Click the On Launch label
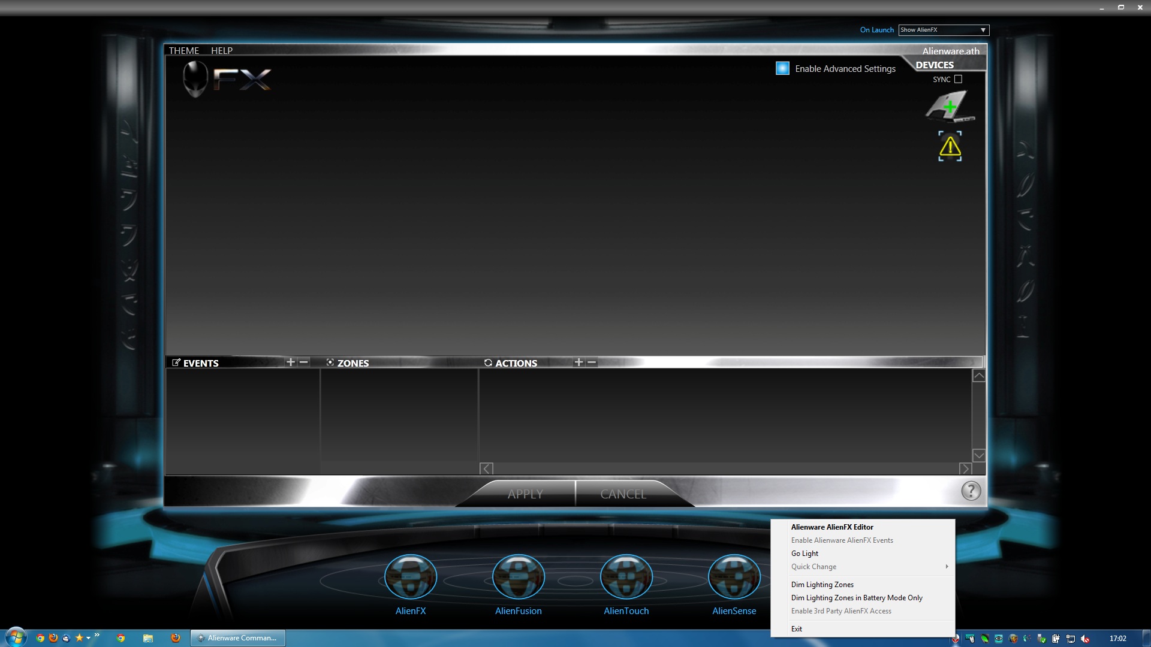The image size is (1151, 647). pos(876,30)
